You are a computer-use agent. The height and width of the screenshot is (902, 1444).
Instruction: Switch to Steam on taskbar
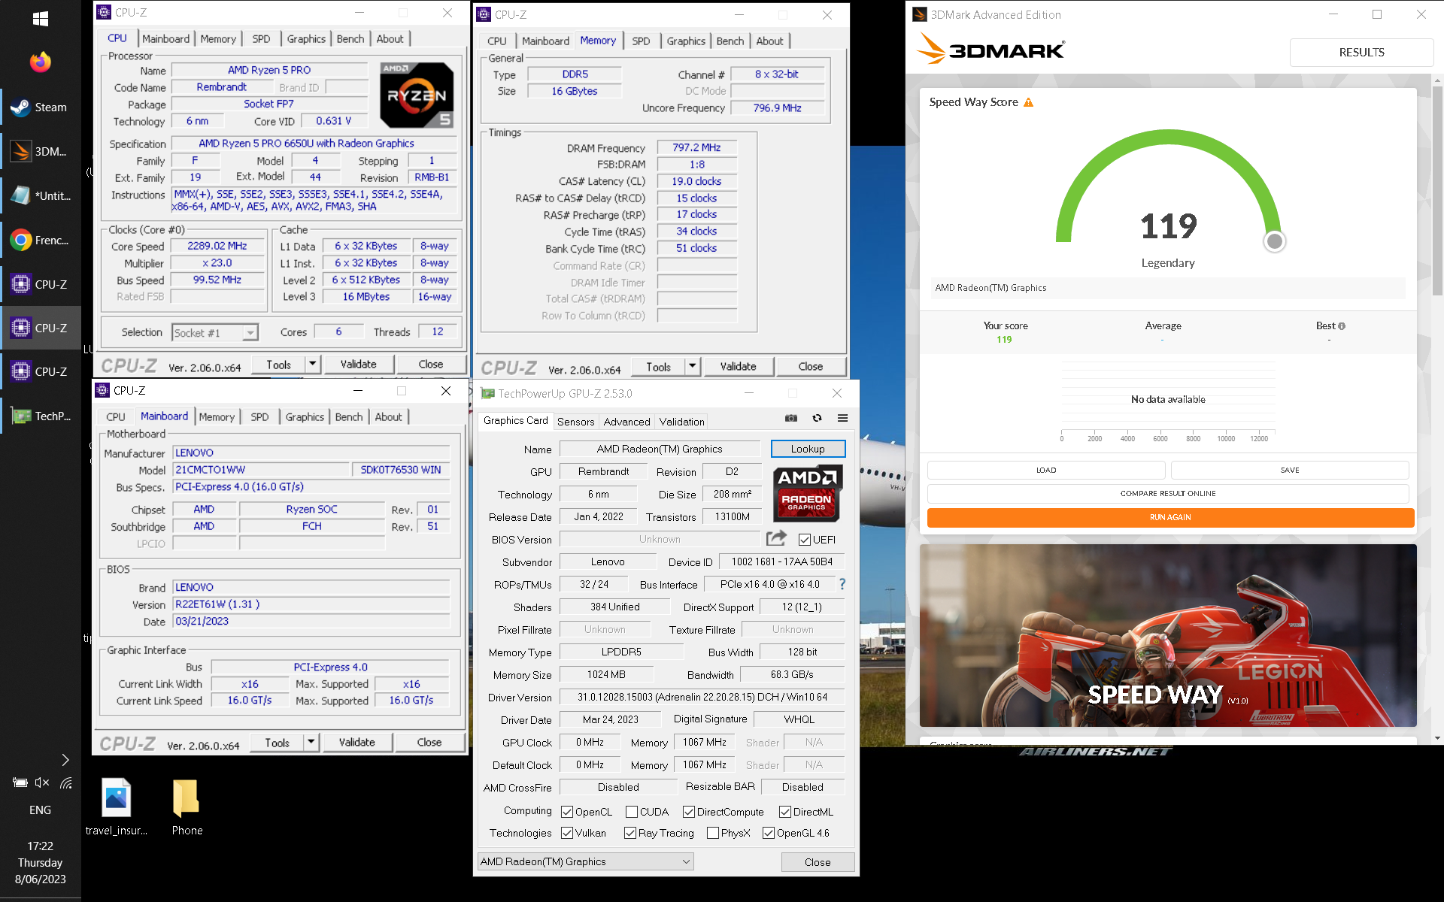pyautogui.click(x=41, y=107)
